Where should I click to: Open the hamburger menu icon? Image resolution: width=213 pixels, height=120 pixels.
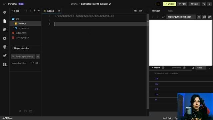click(x=4, y=4)
